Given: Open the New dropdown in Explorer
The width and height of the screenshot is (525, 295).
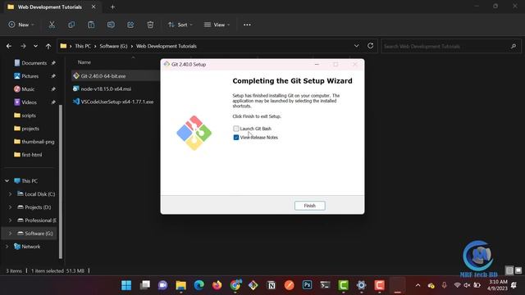Looking at the screenshot, I should (x=21, y=25).
